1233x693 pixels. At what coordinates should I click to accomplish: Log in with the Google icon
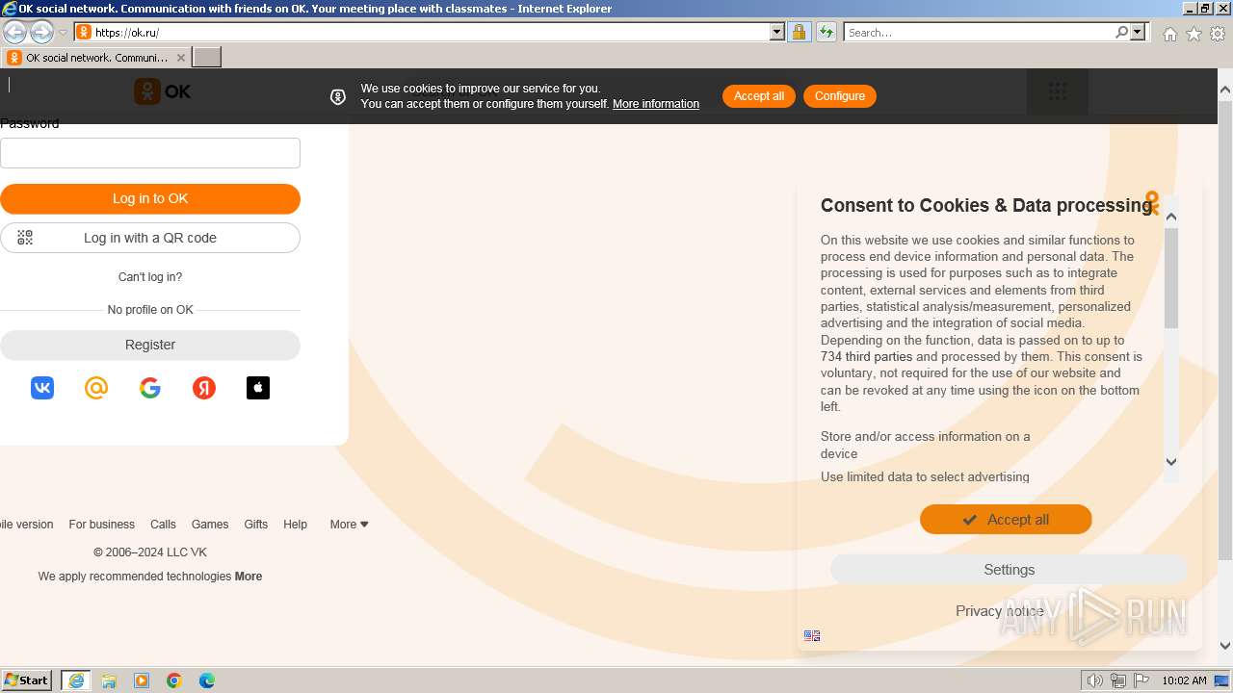point(150,388)
